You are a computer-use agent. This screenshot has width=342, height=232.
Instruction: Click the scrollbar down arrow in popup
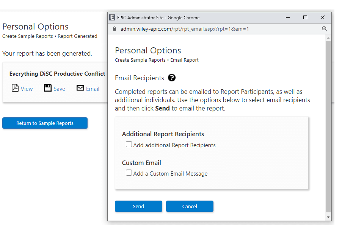pos(328,217)
